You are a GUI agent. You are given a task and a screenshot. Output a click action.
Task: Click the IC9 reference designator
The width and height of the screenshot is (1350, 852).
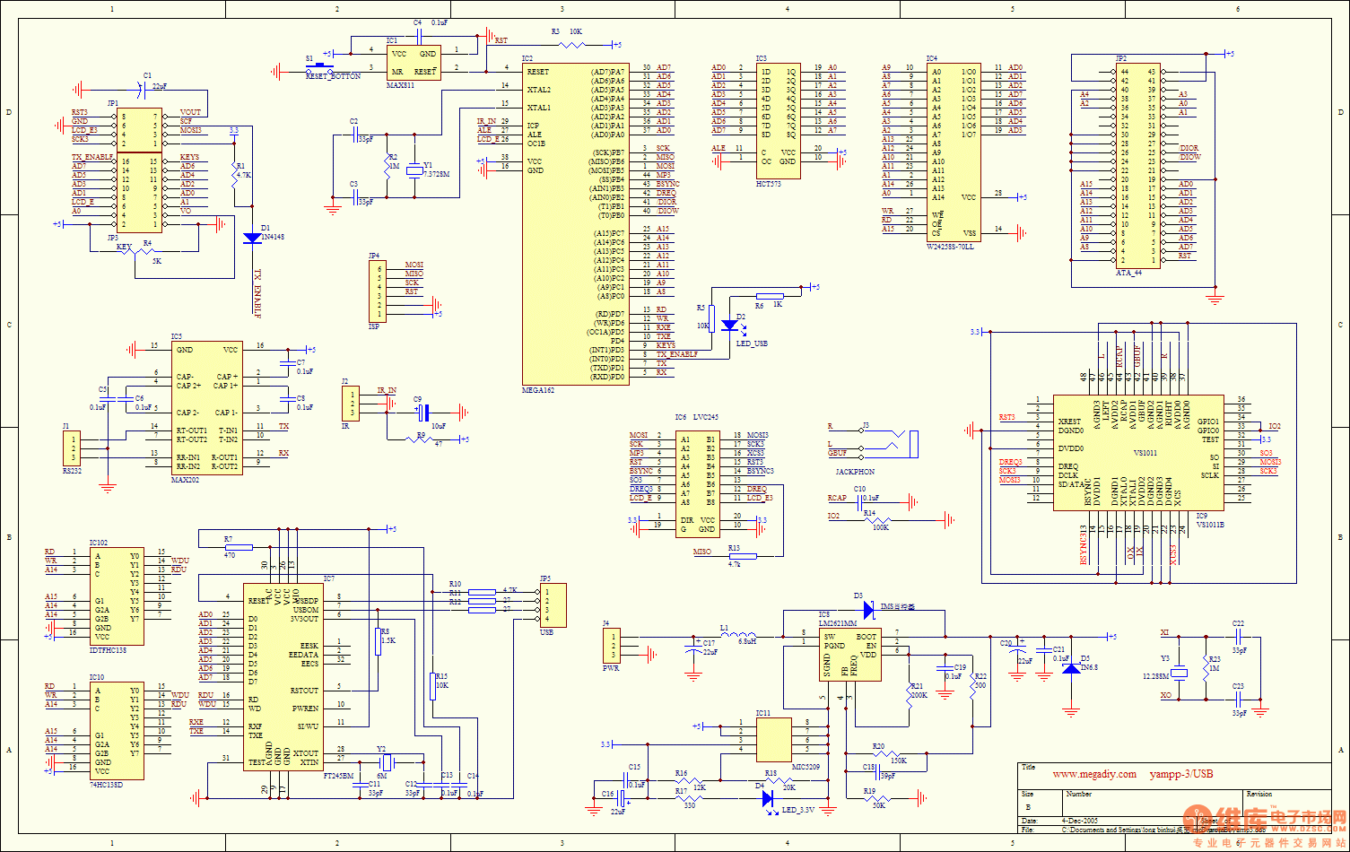point(1201,515)
